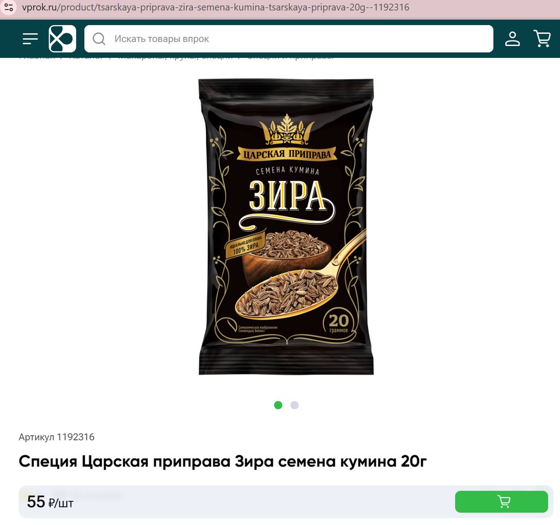
Task: Open the shopping cart in header
Action: click(542, 39)
